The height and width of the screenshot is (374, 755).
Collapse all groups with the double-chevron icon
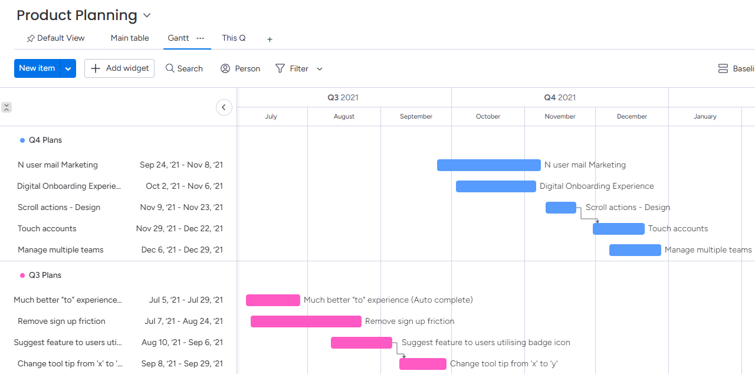coord(6,107)
